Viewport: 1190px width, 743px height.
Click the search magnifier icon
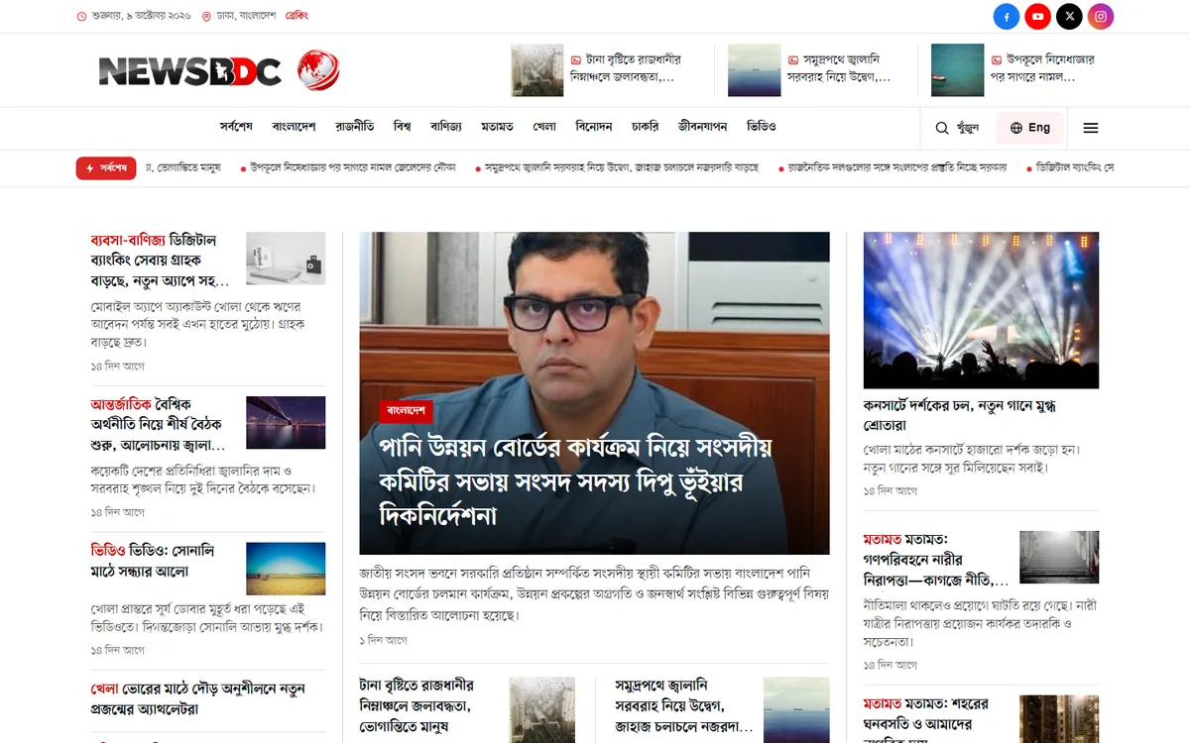pos(942,128)
